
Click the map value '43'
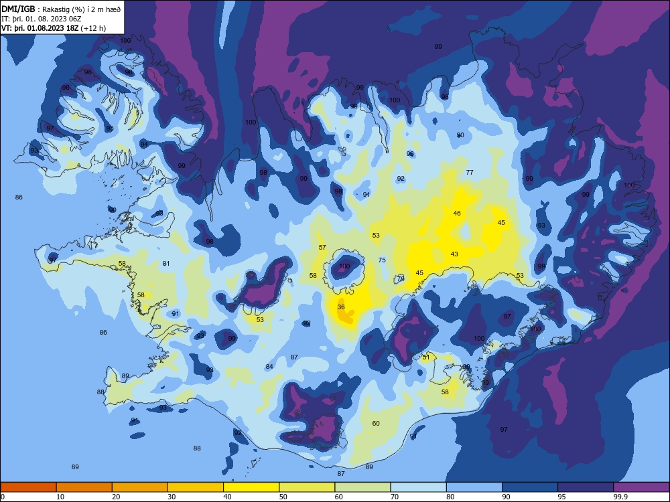point(454,254)
